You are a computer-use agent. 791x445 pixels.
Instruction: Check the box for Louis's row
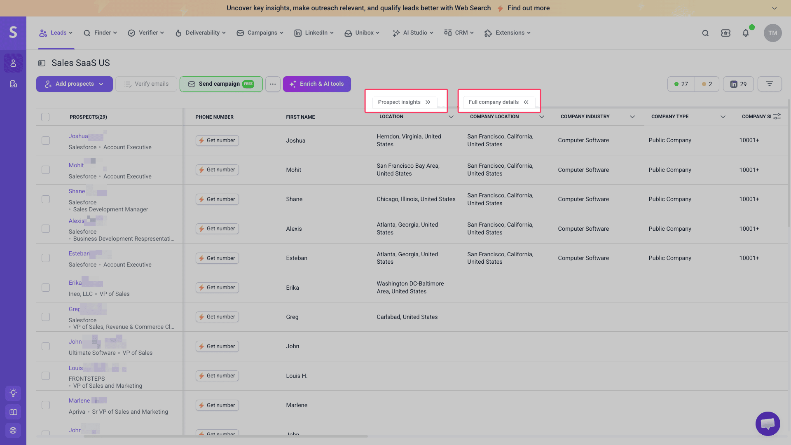coord(46,376)
